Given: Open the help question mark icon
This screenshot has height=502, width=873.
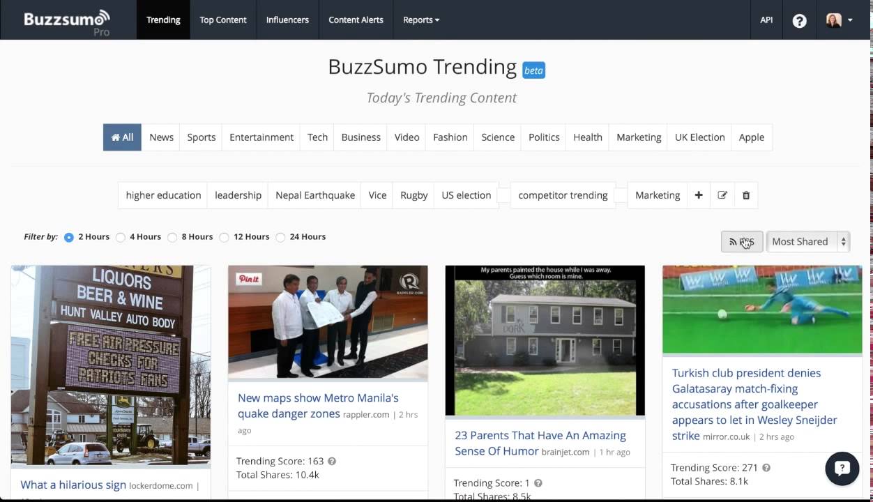Looking at the screenshot, I should [x=800, y=21].
